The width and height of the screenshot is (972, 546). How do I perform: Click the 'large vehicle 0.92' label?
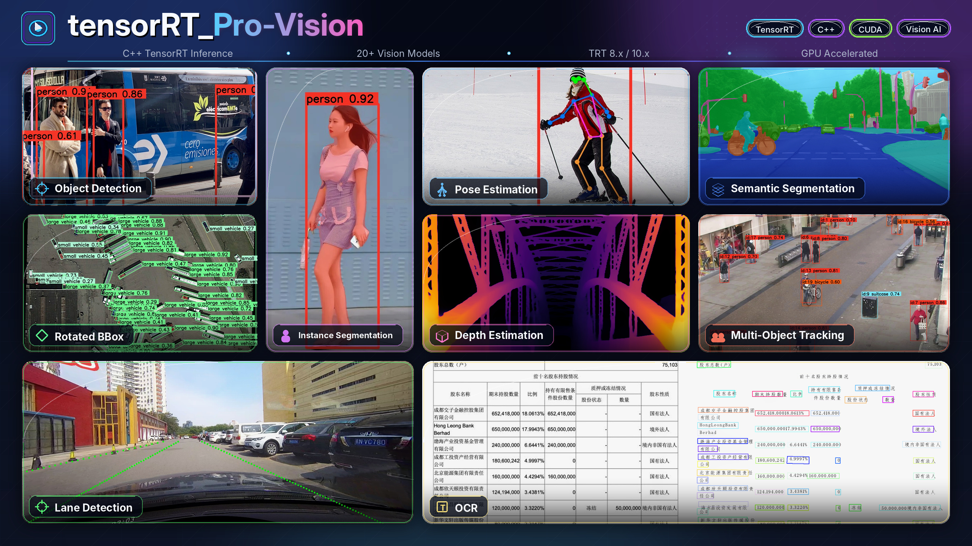(207, 254)
